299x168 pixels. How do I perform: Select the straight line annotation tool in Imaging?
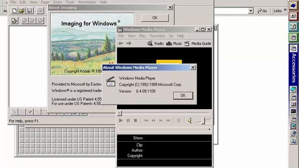37,112
